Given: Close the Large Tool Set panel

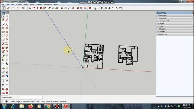Looking at the screenshot, I should (8, 12).
